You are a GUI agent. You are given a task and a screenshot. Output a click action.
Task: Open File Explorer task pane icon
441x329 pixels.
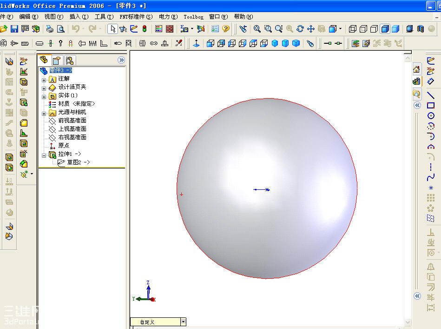point(416,94)
